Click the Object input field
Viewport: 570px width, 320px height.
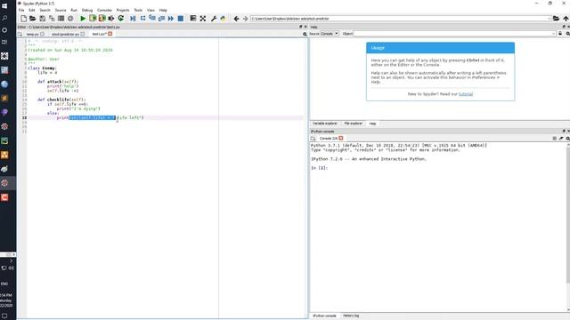coord(455,34)
